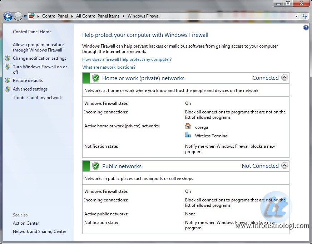This screenshot has height=244, width=312.
Task: Minimize the Windows Firewall window
Action: click(x=278, y=3)
